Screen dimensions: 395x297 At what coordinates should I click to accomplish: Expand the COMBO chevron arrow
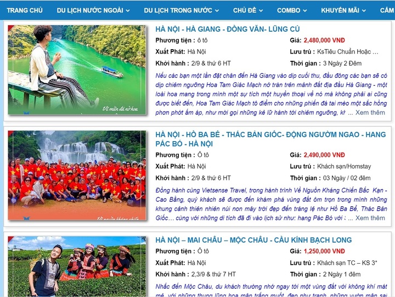pos(305,10)
